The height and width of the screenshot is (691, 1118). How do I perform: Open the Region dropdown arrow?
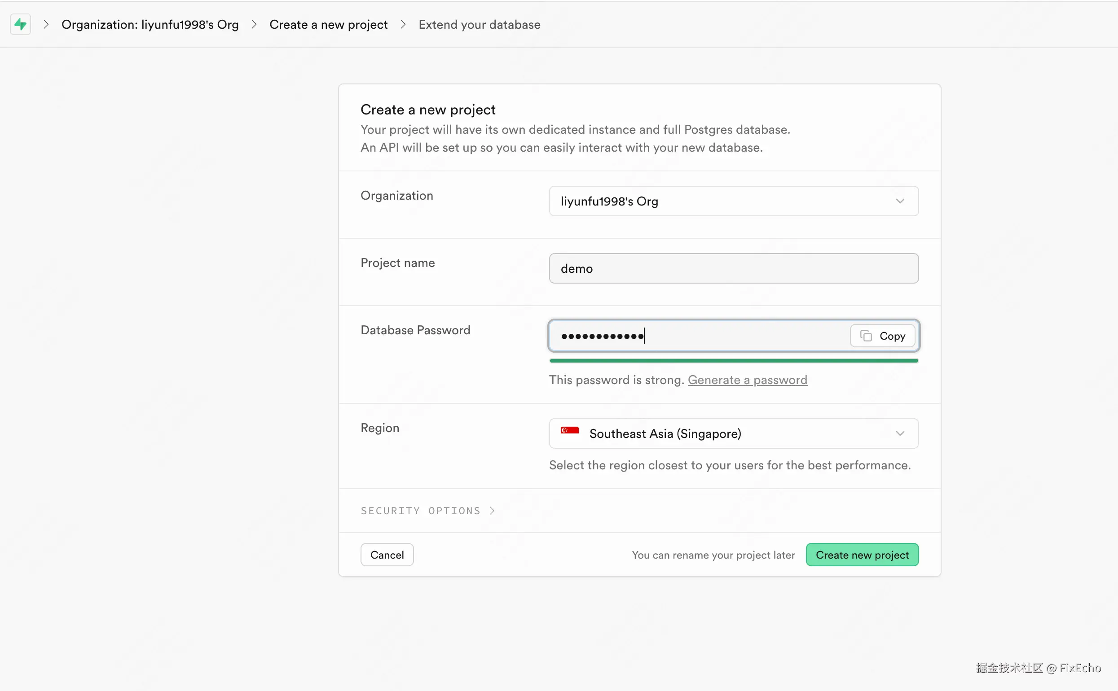tap(900, 433)
